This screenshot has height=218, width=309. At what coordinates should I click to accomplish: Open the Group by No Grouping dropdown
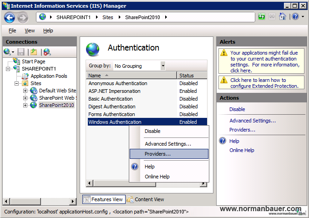click(163, 66)
